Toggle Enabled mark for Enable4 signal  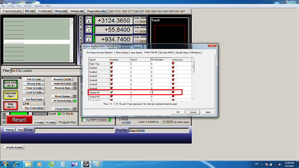111,80
